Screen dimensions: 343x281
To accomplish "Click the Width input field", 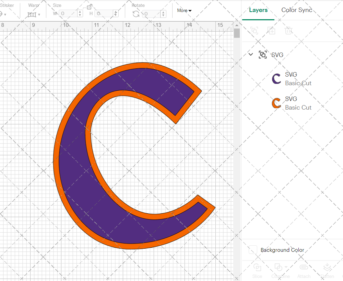I will point(69,13).
